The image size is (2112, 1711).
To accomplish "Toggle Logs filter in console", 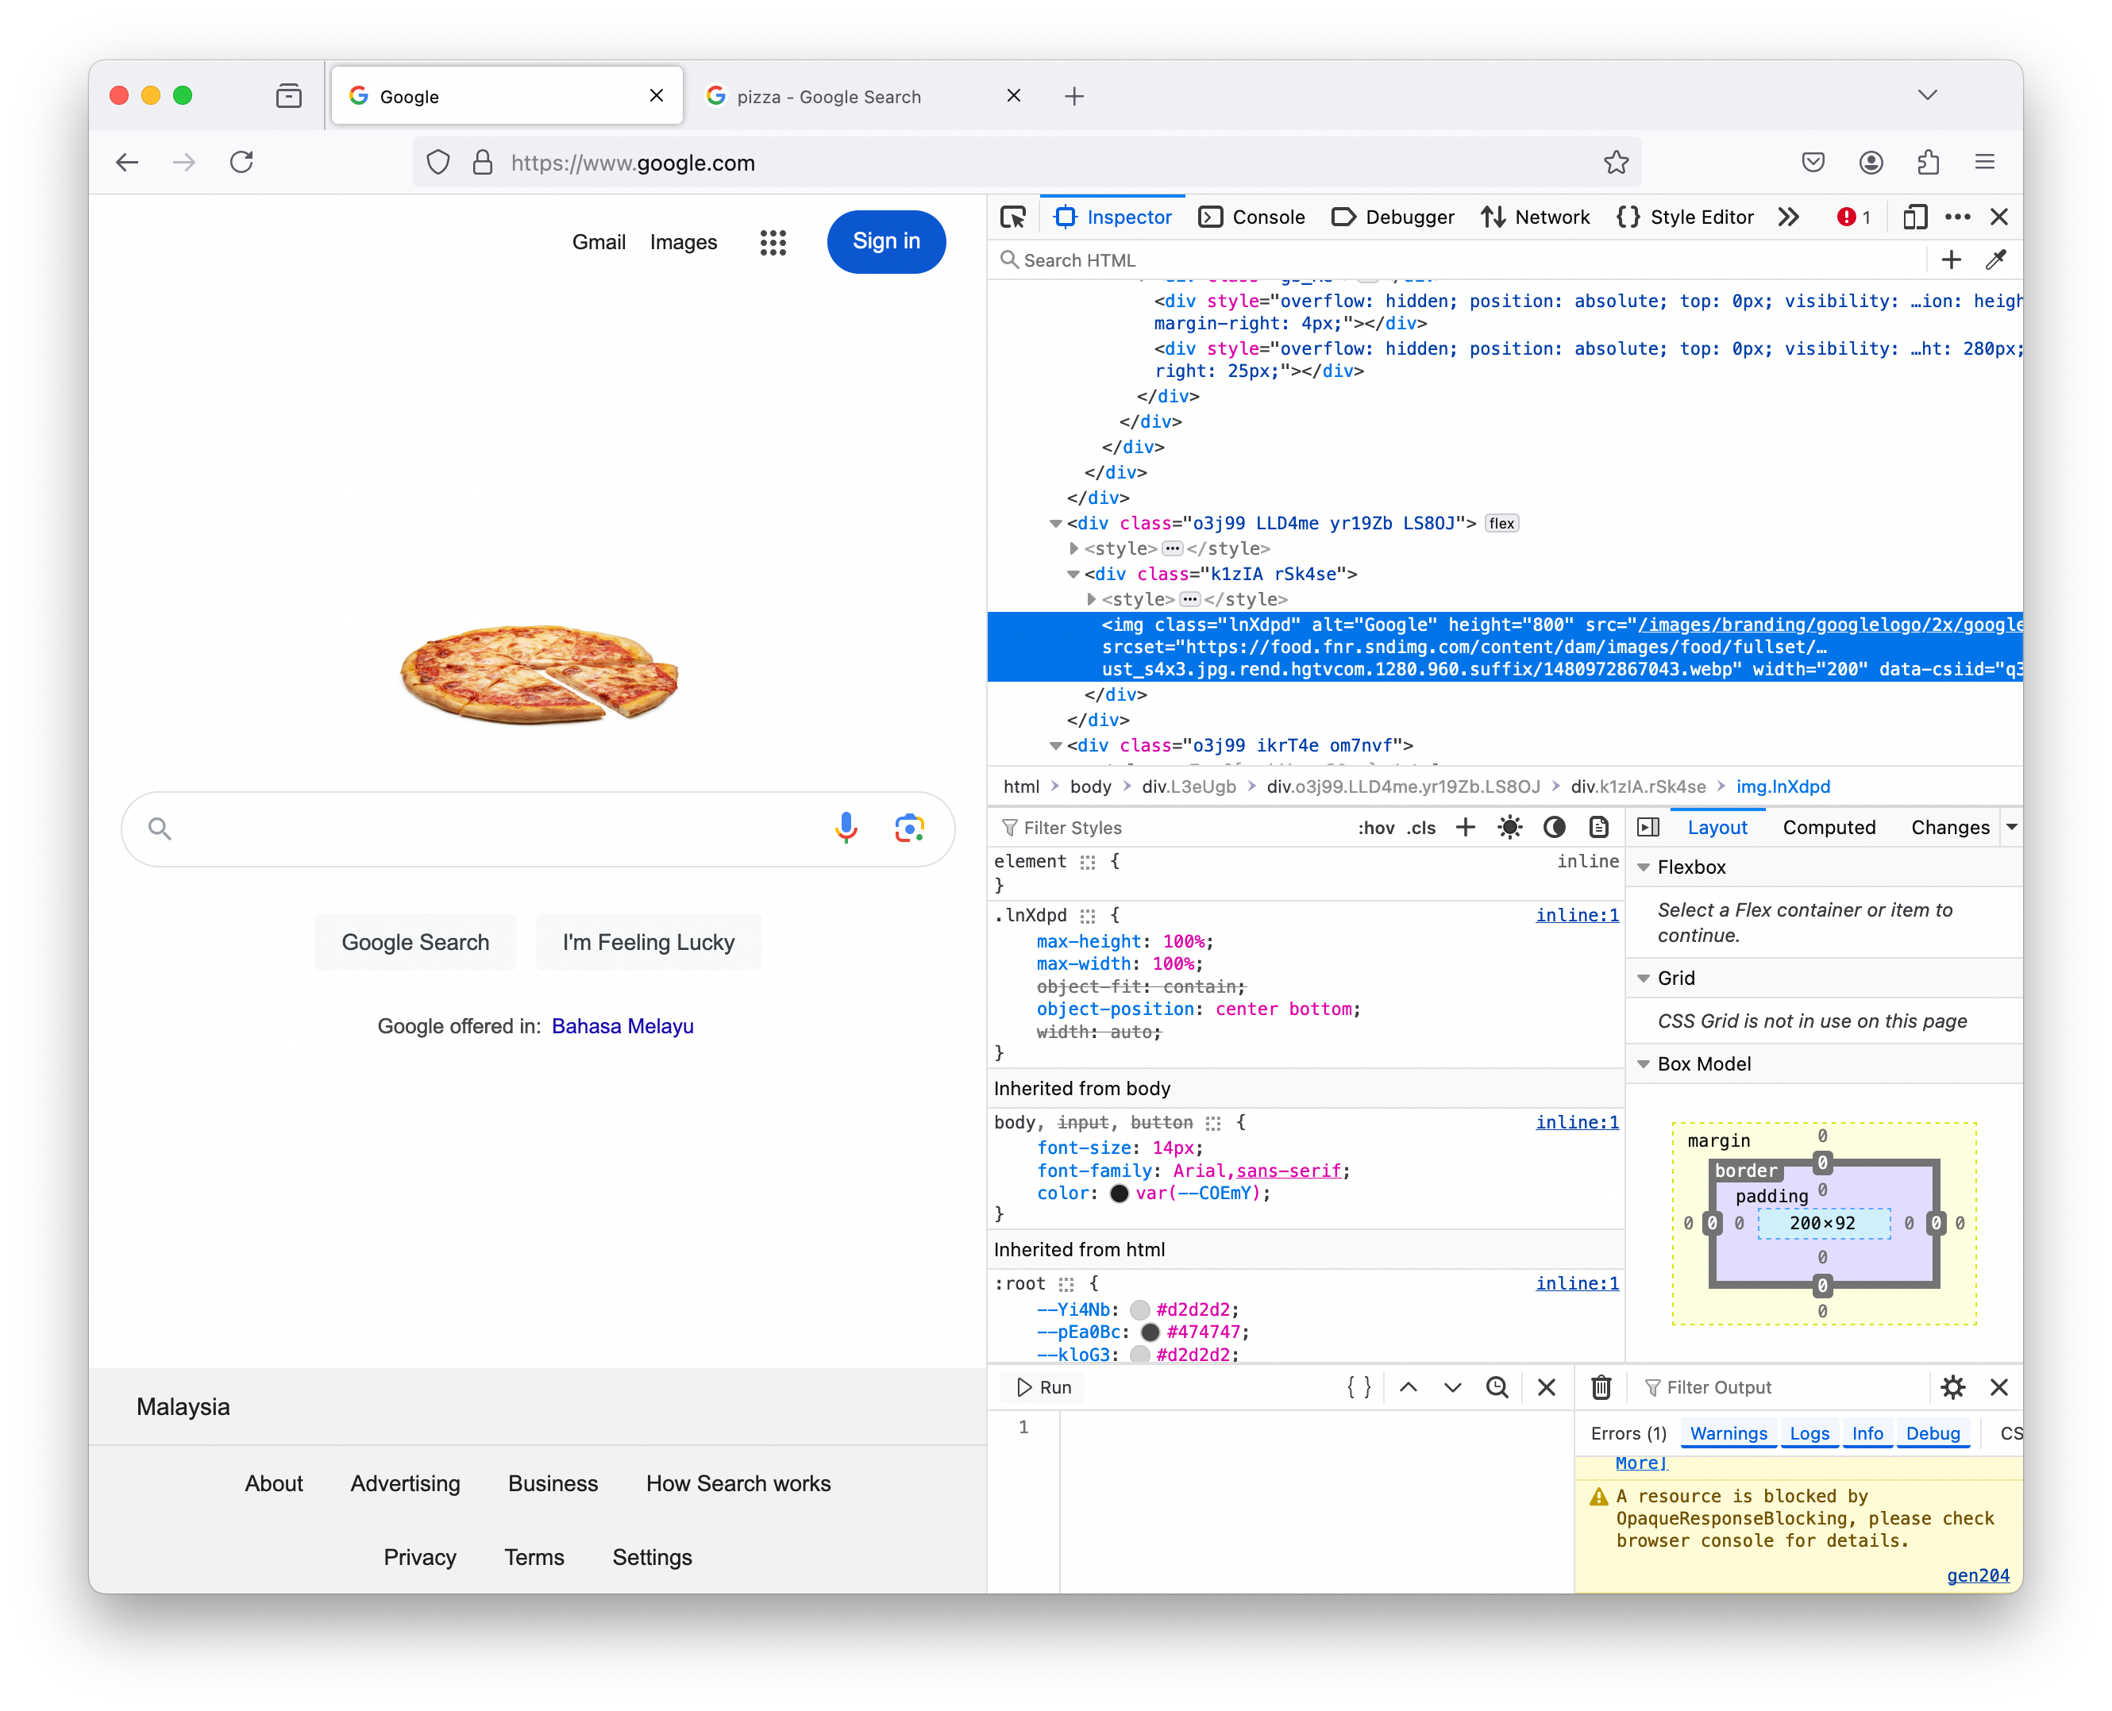I will point(1809,1434).
